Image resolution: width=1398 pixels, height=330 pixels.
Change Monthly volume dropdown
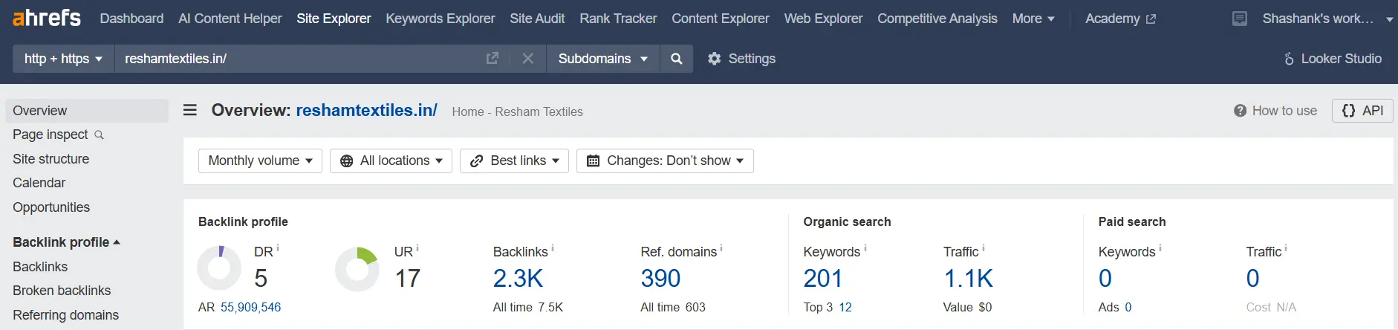pyautogui.click(x=260, y=161)
